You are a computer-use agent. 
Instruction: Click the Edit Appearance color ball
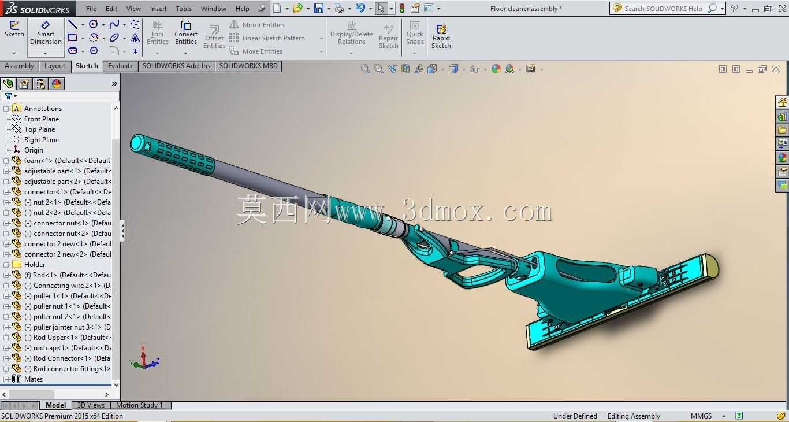pyautogui.click(x=496, y=69)
